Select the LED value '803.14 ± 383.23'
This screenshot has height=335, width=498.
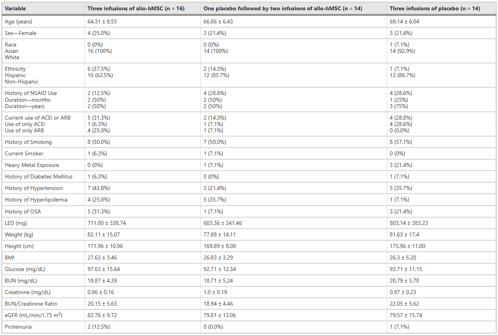tap(409, 223)
